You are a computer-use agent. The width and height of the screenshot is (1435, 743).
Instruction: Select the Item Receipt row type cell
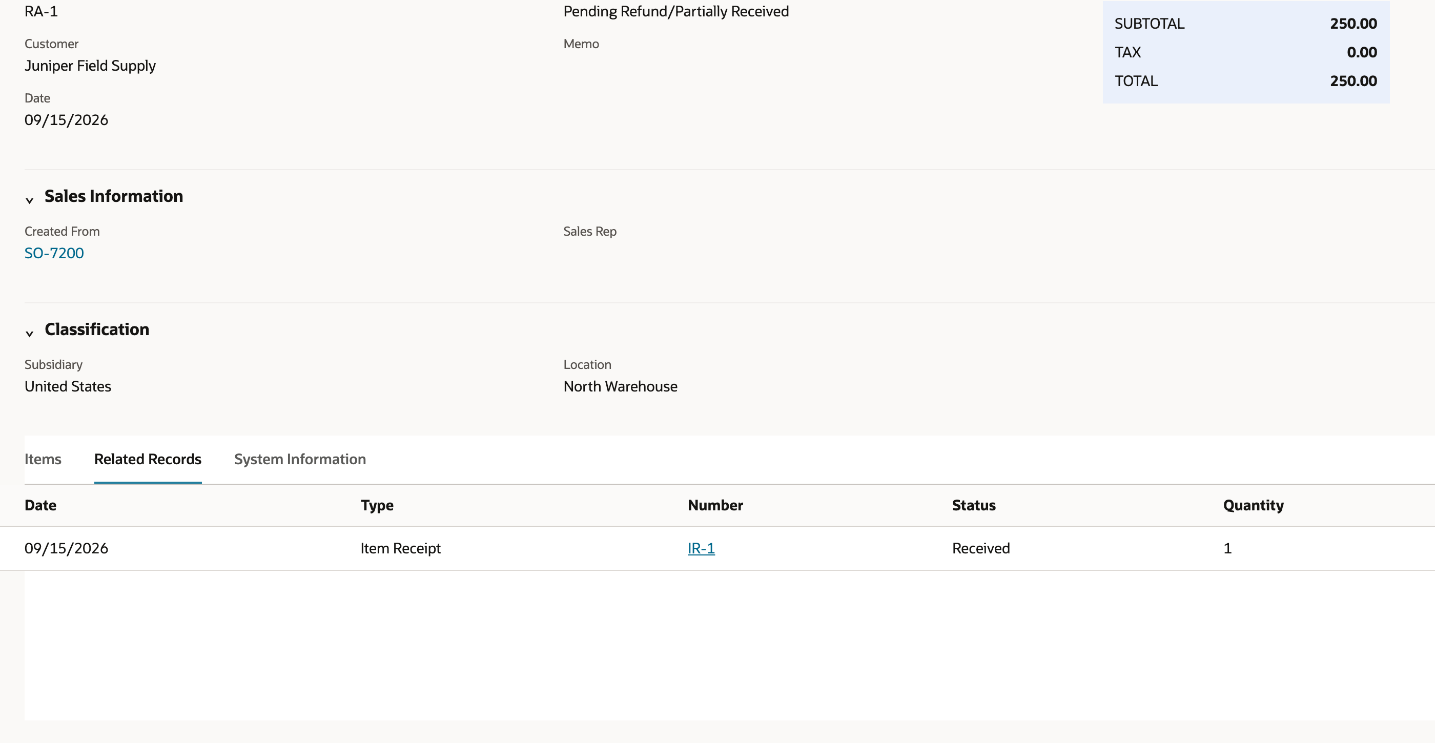[400, 548]
